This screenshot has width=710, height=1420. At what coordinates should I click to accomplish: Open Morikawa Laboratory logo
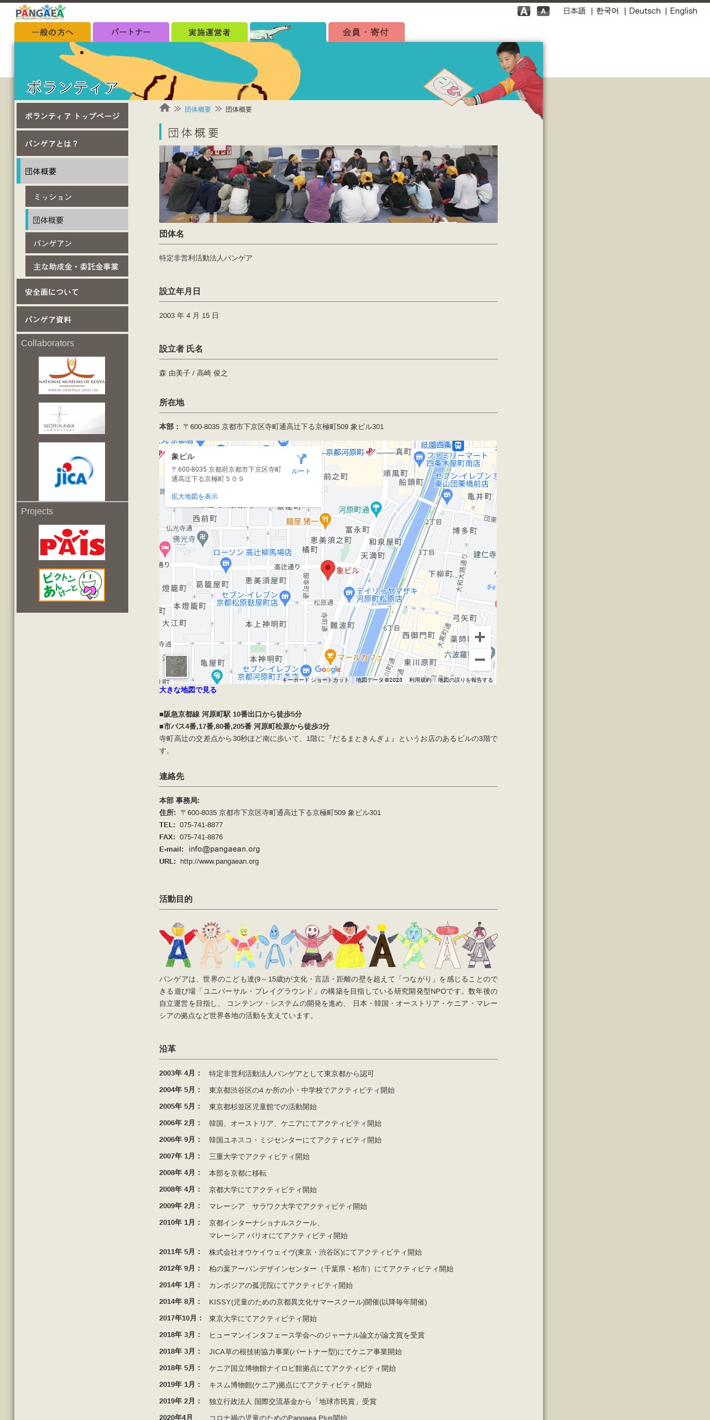tap(72, 418)
